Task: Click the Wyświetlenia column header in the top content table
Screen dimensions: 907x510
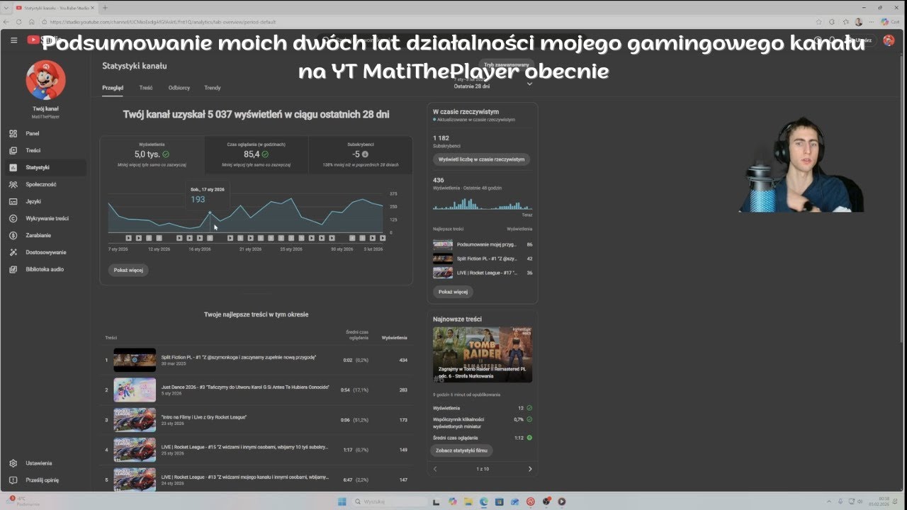Action: pos(395,338)
